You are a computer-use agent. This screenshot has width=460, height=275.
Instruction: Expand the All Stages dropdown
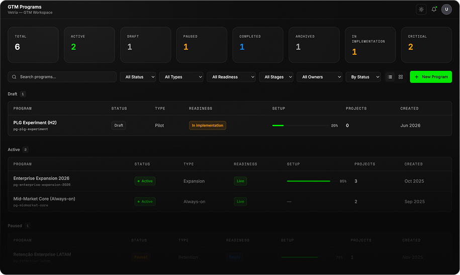(x=276, y=77)
